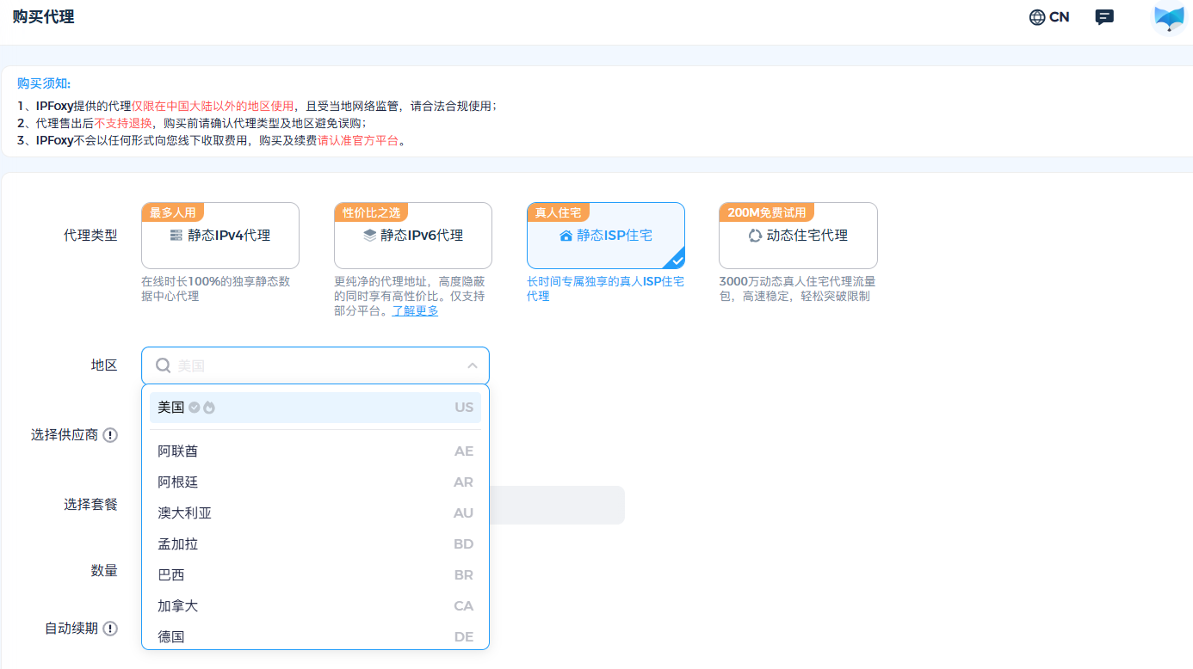Open the language globe icon
The height and width of the screenshot is (669, 1193).
[1037, 17]
